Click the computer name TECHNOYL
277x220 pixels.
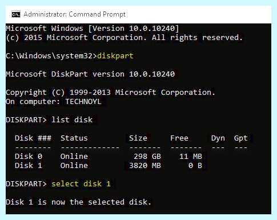[x=83, y=102]
